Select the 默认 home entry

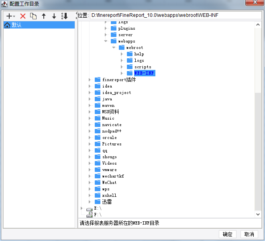pos(39,25)
